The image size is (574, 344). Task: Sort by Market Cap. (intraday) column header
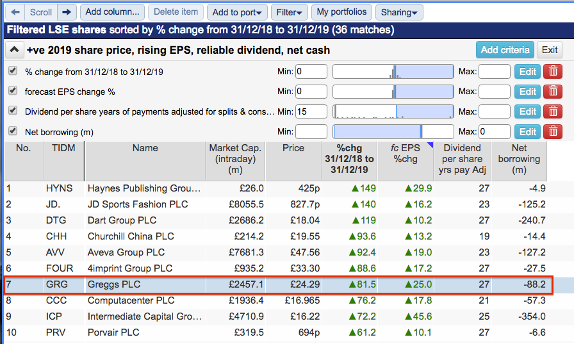click(235, 161)
